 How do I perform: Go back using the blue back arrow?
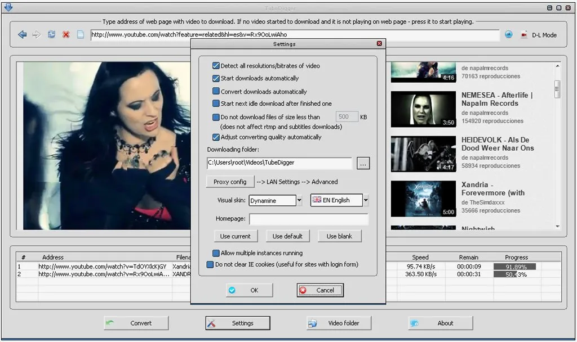(x=22, y=34)
